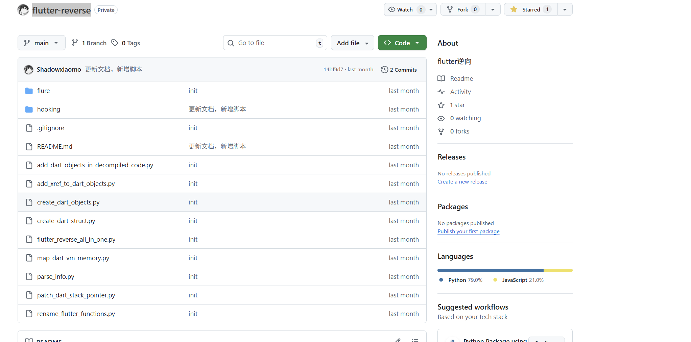Open the 0 forks link
The image size is (691, 342).
460,131
